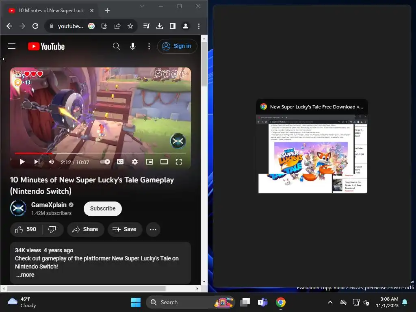Viewport: 416px width, 312px height.
Task: Play the video
Action: tap(22, 162)
